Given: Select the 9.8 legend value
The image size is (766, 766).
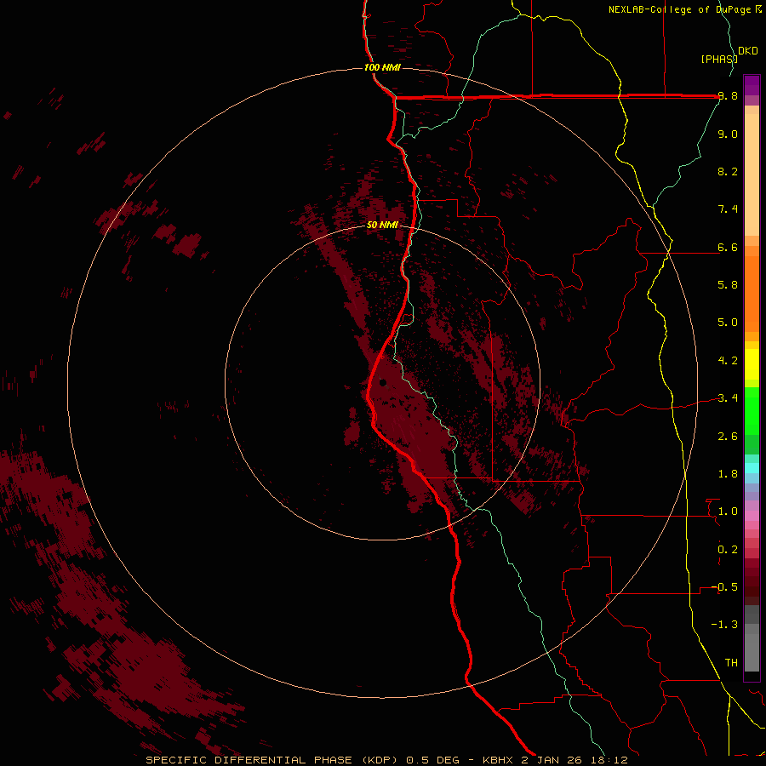Looking at the screenshot, I should pyautogui.click(x=728, y=96).
